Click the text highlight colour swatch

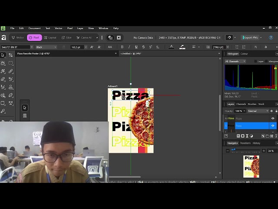tap(182, 47)
